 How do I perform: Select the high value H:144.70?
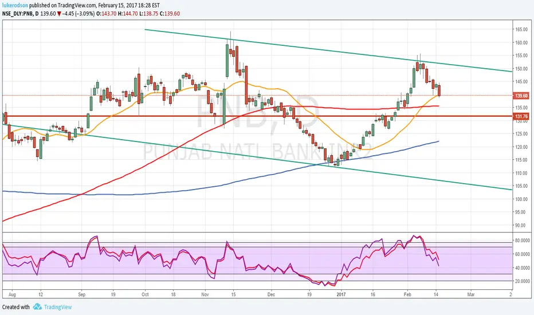[x=128, y=14]
